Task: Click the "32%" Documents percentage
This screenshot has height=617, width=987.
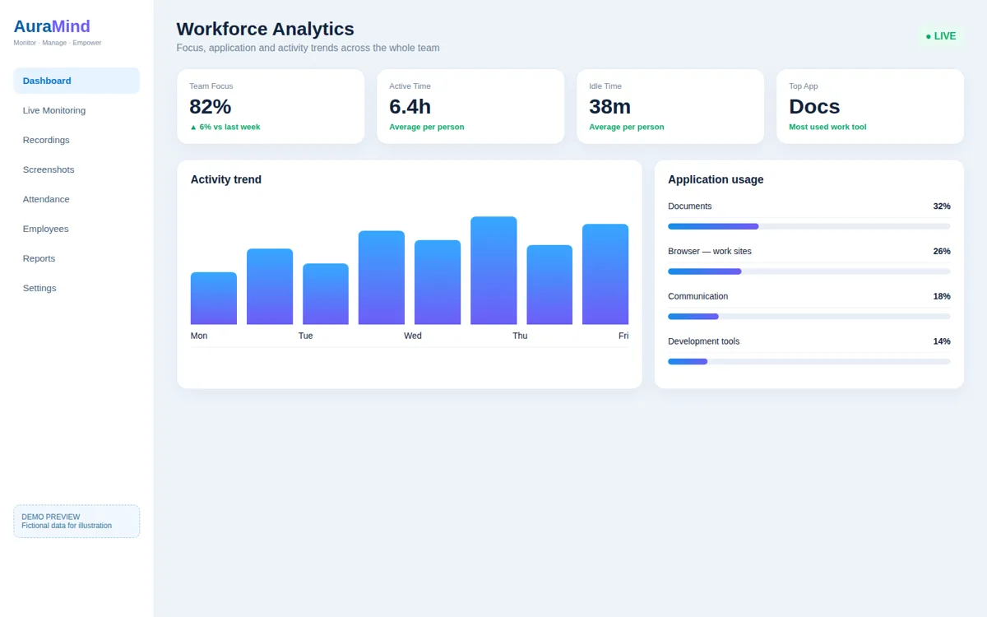Action: pyautogui.click(x=942, y=206)
